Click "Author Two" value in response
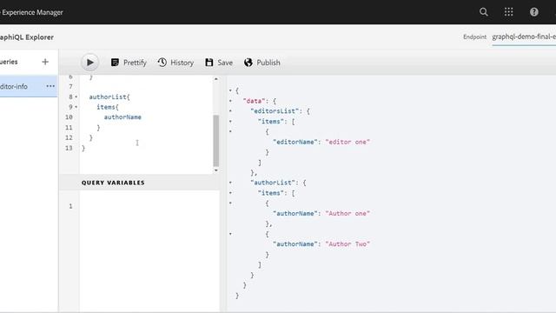Image resolution: width=556 pixels, height=313 pixels. tap(347, 244)
